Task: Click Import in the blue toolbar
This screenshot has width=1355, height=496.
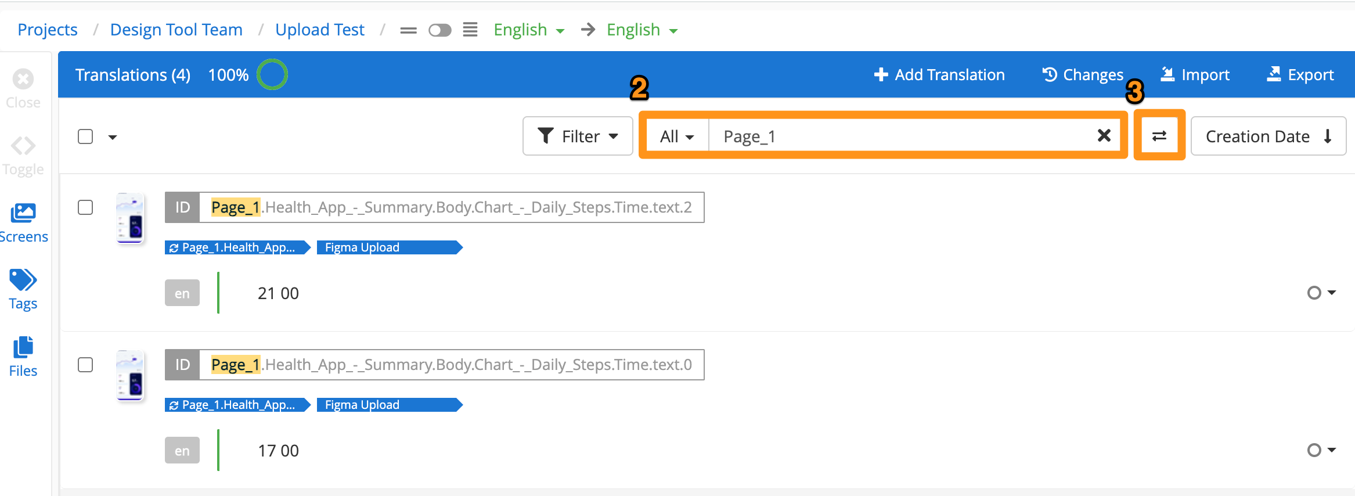Action: coord(1195,75)
